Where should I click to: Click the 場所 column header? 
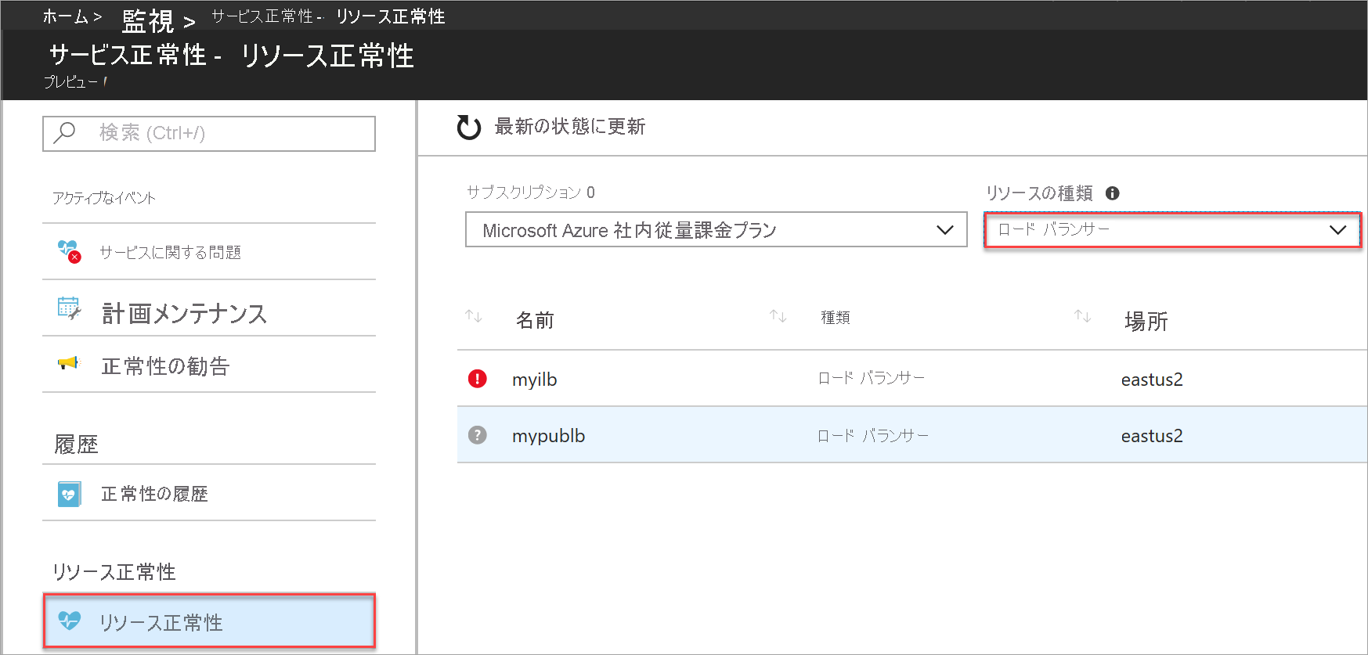[1146, 321]
